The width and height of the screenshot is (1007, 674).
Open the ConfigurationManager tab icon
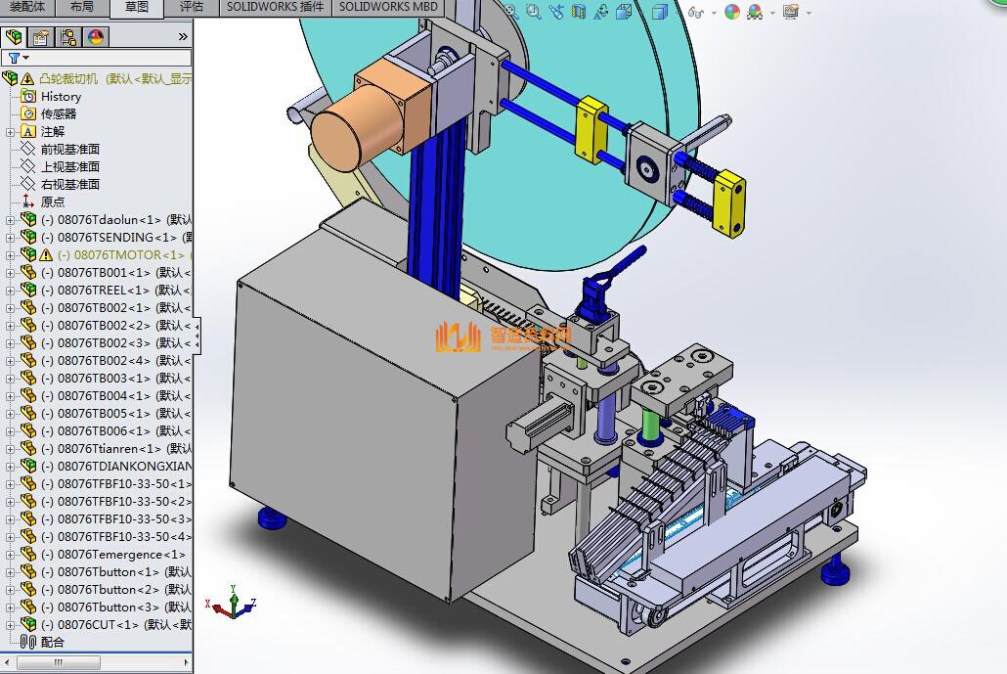pyautogui.click(x=68, y=38)
